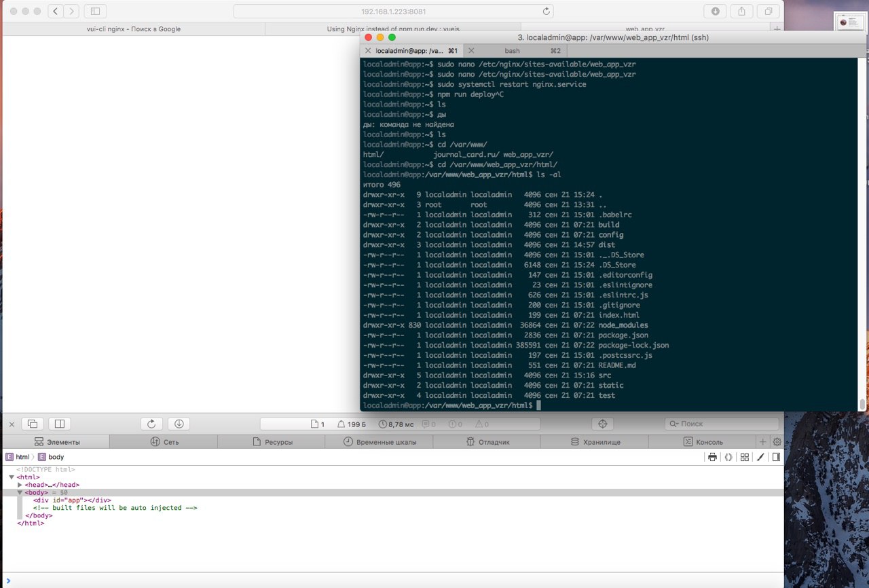
Task: Click the console log count indicator
Action: (429, 424)
